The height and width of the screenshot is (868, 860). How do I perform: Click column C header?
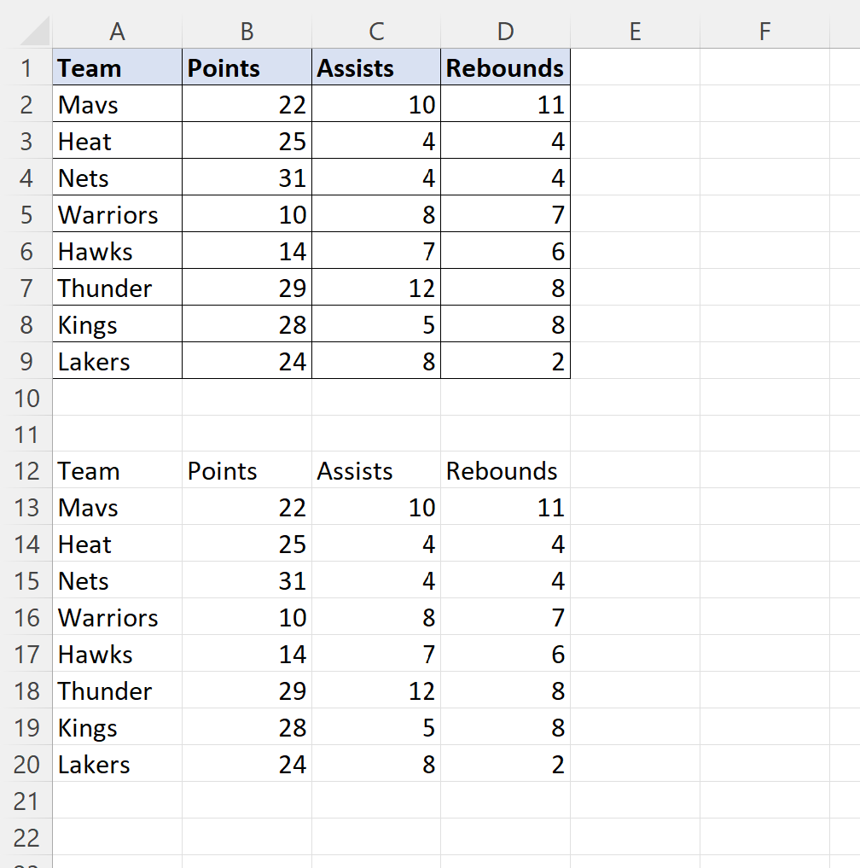point(376,32)
